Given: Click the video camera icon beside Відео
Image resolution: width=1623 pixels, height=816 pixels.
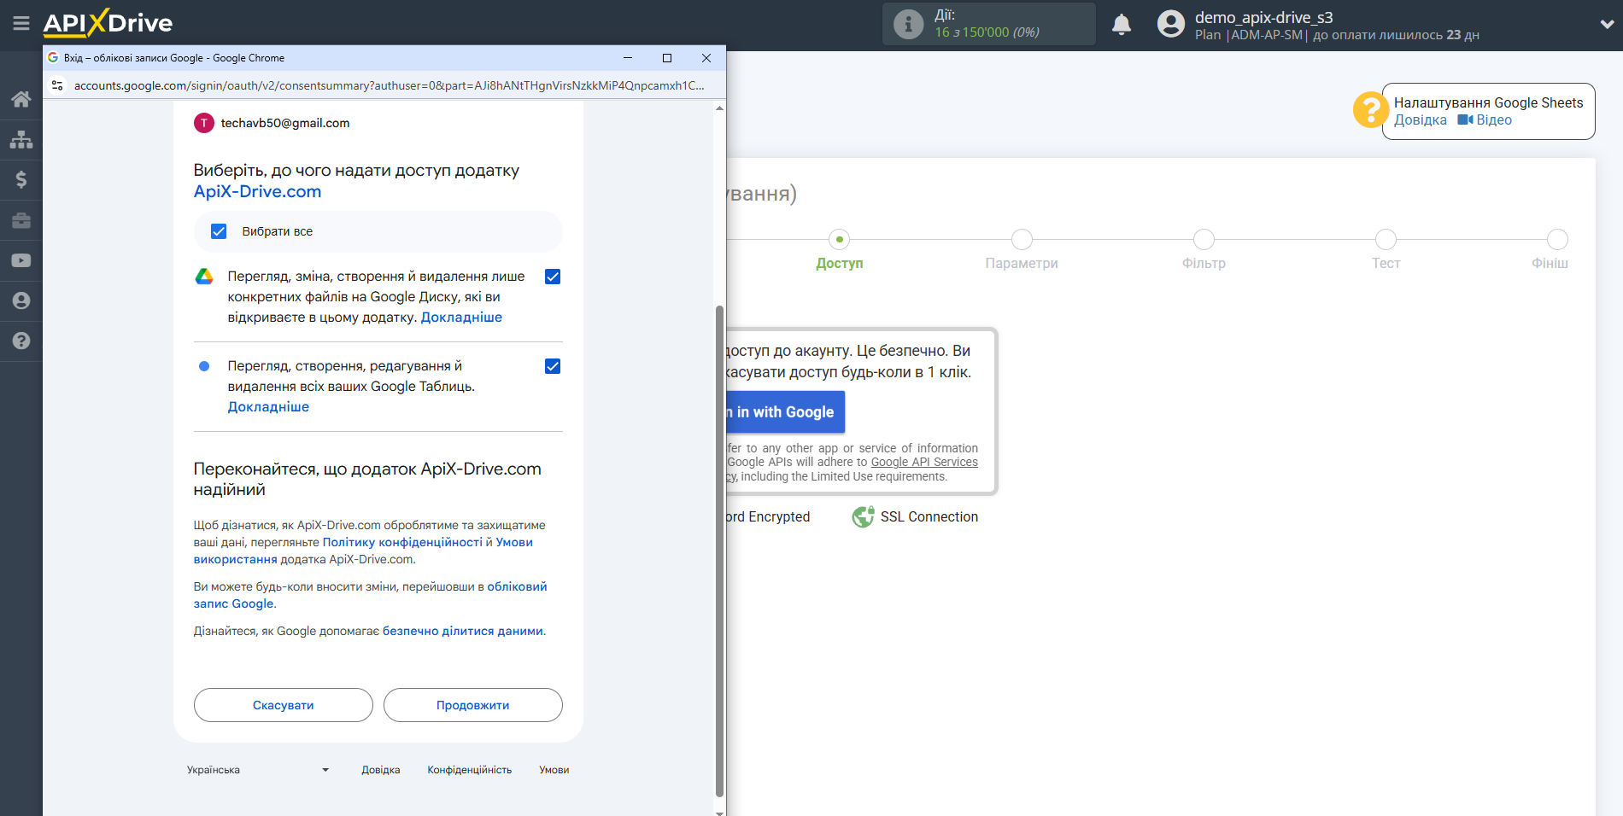Looking at the screenshot, I should point(1465,119).
